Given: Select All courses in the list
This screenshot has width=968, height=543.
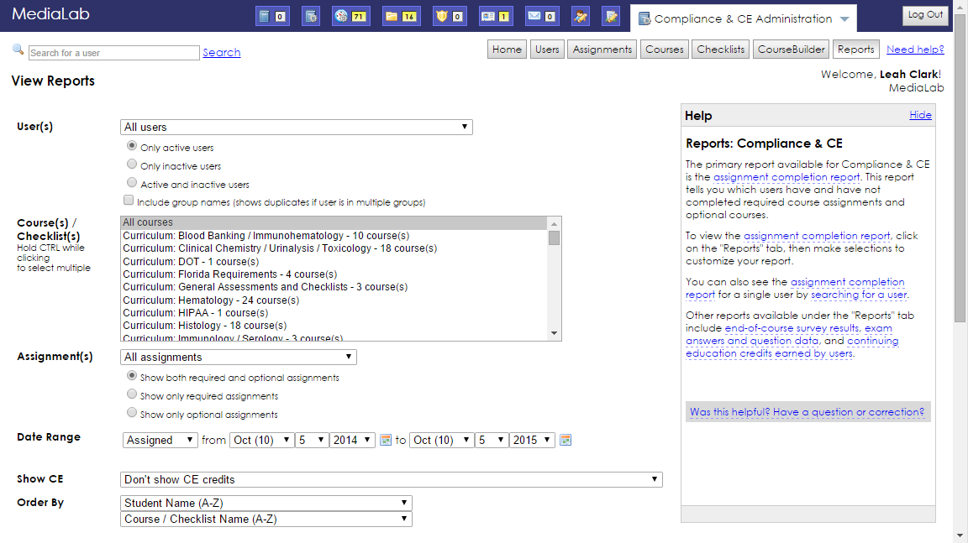Looking at the screenshot, I should click(334, 222).
